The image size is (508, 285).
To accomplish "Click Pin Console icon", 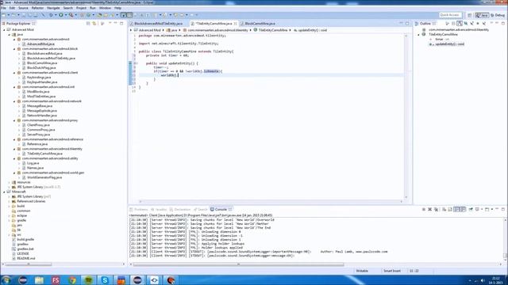I will point(471,209).
